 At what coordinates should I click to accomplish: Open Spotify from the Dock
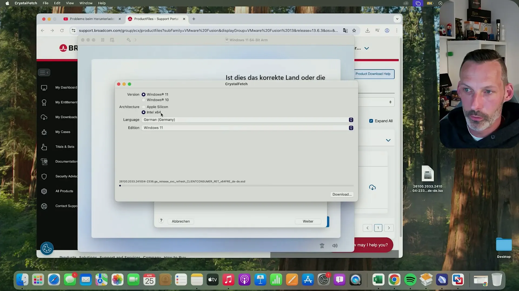click(410, 280)
